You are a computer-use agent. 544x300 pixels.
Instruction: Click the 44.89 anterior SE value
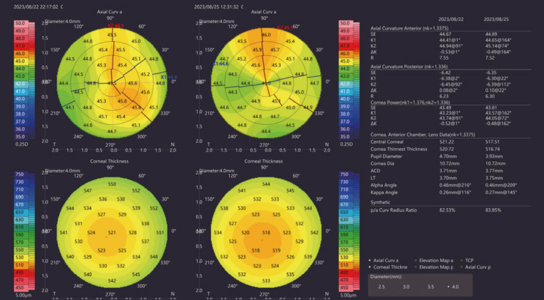tap(491, 34)
